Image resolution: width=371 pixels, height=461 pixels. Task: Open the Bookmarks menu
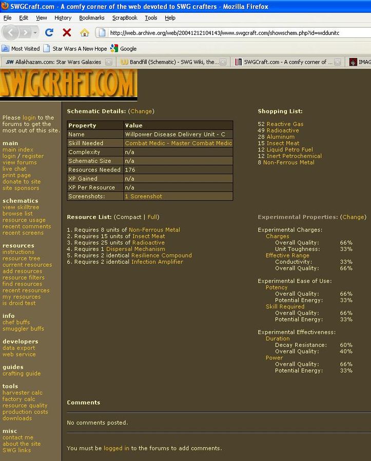pyautogui.click(x=91, y=17)
